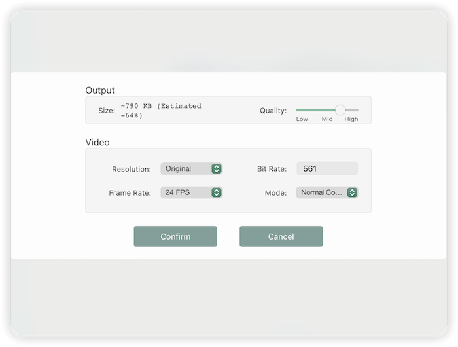The width and height of the screenshot is (458, 347).
Task: Click the Quality label
Action: 273,111
